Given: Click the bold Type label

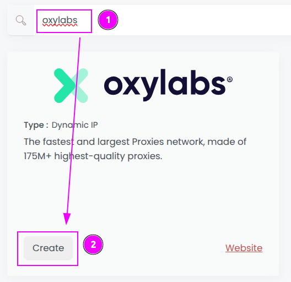Looking at the screenshot, I should [x=36, y=125].
